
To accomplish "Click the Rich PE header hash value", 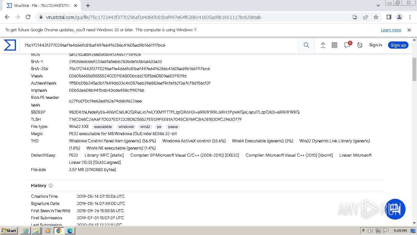I will click(x=105, y=101).
